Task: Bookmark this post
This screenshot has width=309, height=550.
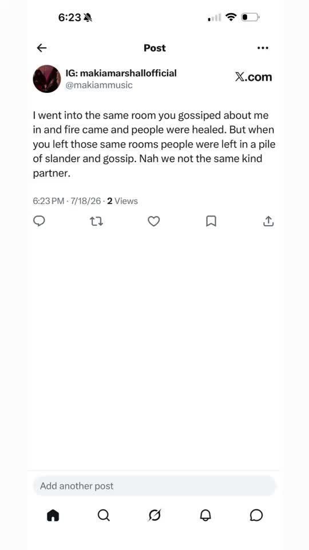Action: 211,221
